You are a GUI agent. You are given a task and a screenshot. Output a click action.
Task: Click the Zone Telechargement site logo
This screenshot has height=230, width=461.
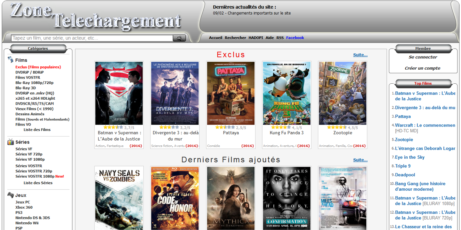tap(95, 17)
